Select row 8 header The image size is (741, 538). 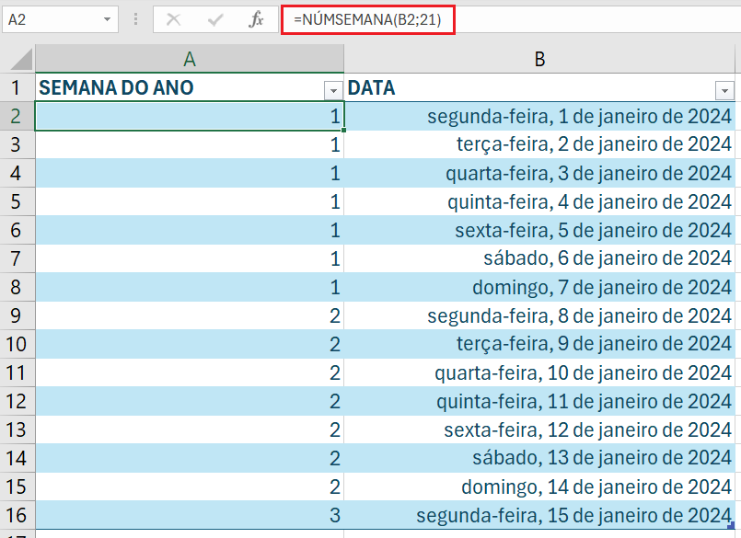[17, 287]
